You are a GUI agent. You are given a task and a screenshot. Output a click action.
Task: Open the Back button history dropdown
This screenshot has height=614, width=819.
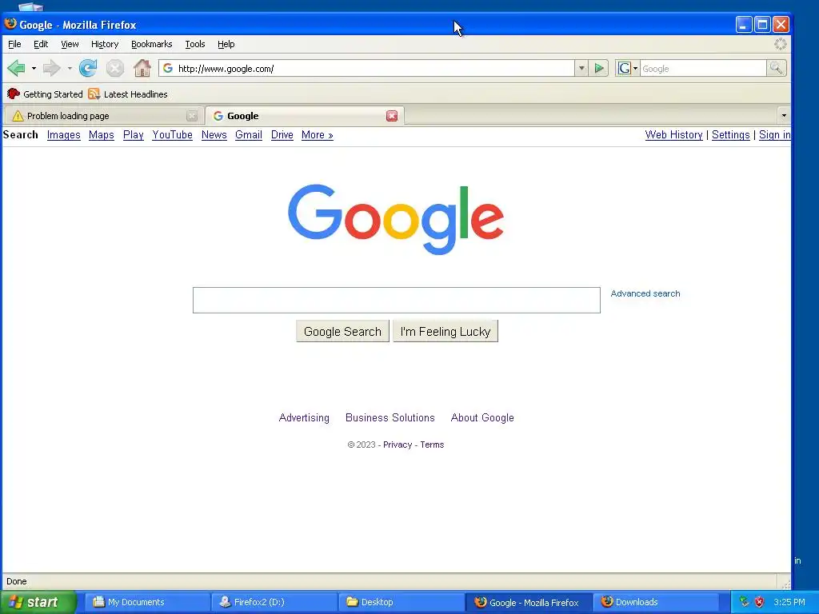pos(34,69)
